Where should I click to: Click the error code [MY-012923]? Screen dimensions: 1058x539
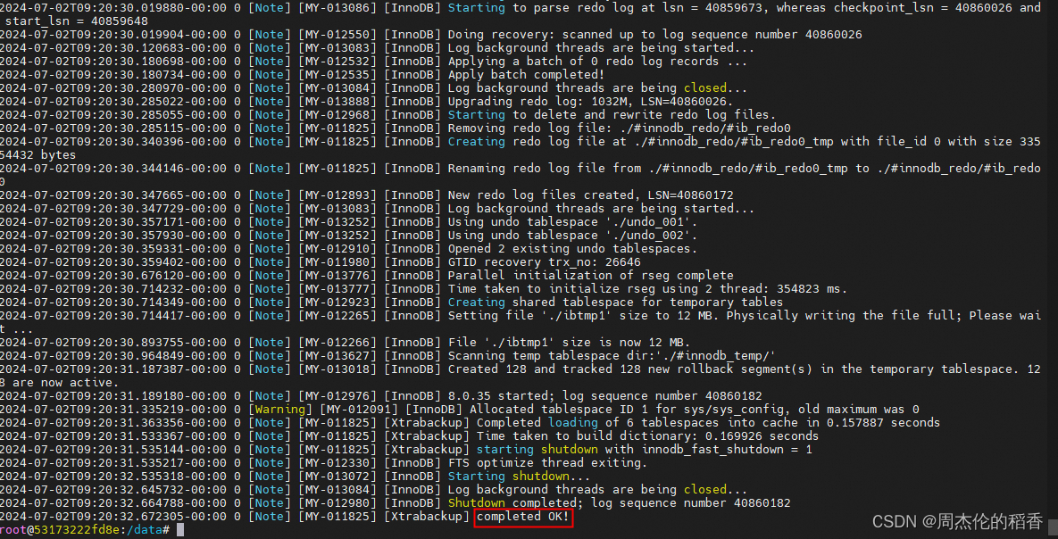point(338,303)
